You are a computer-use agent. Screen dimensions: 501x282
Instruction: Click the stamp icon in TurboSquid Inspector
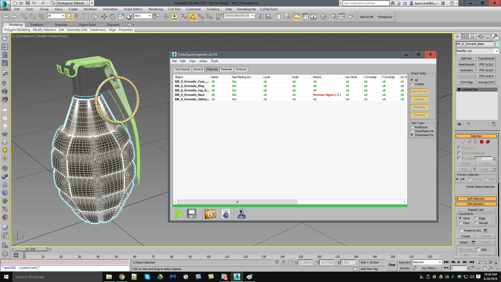[x=242, y=214]
